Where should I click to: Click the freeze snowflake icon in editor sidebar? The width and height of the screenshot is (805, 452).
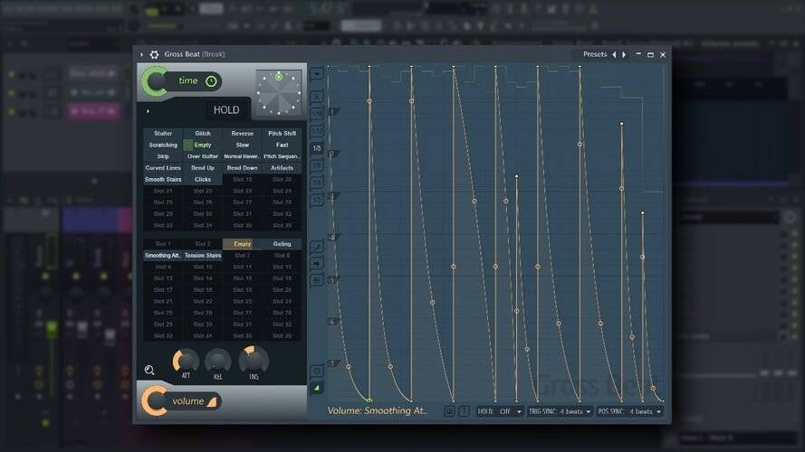point(317,280)
